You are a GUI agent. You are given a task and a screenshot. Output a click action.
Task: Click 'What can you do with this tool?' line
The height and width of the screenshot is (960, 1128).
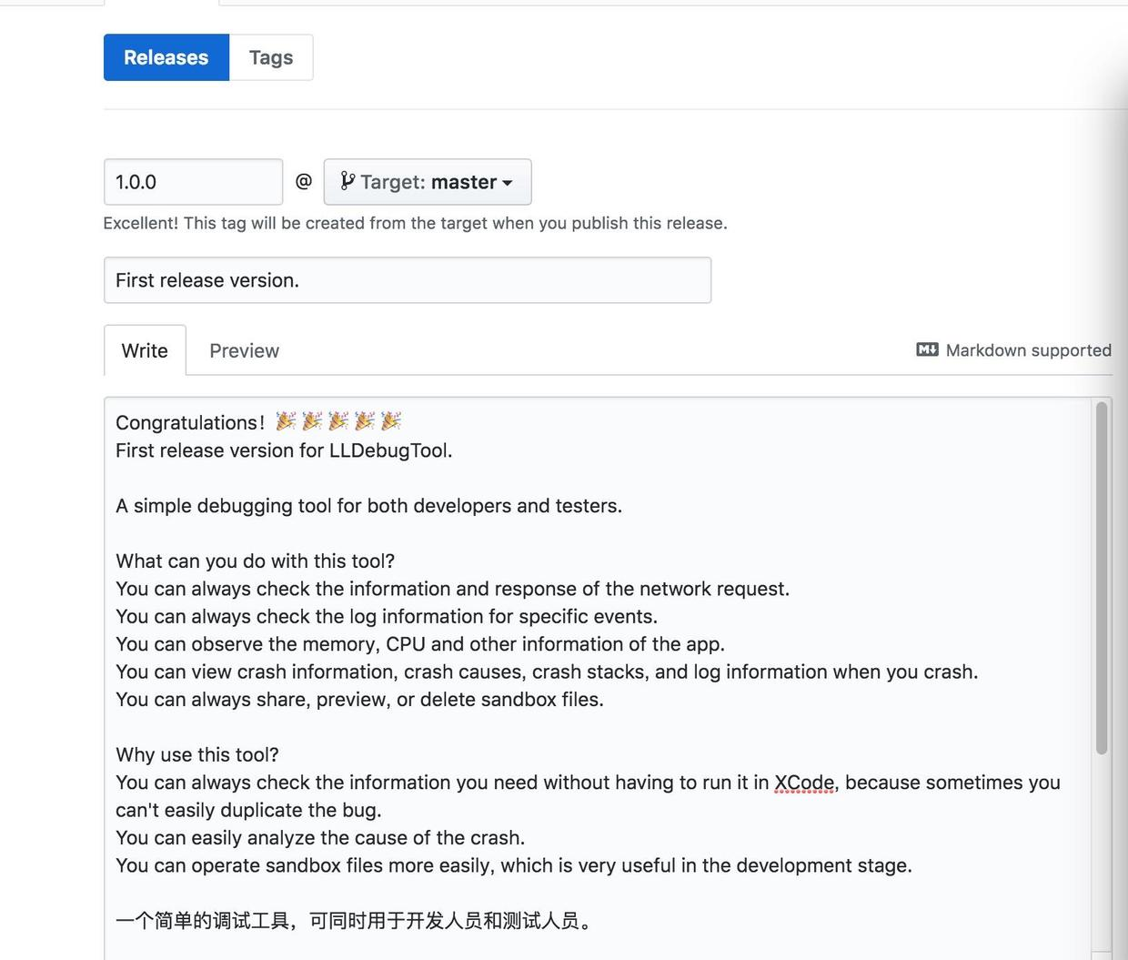pyautogui.click(x=256, y=561)
